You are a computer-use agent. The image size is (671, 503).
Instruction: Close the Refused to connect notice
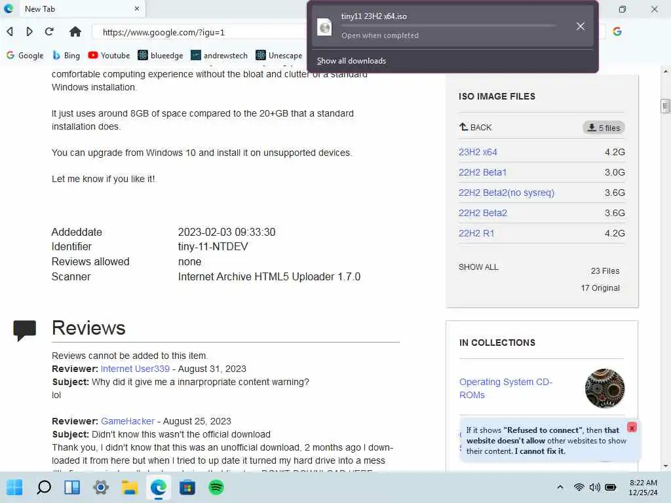(632, 427)
